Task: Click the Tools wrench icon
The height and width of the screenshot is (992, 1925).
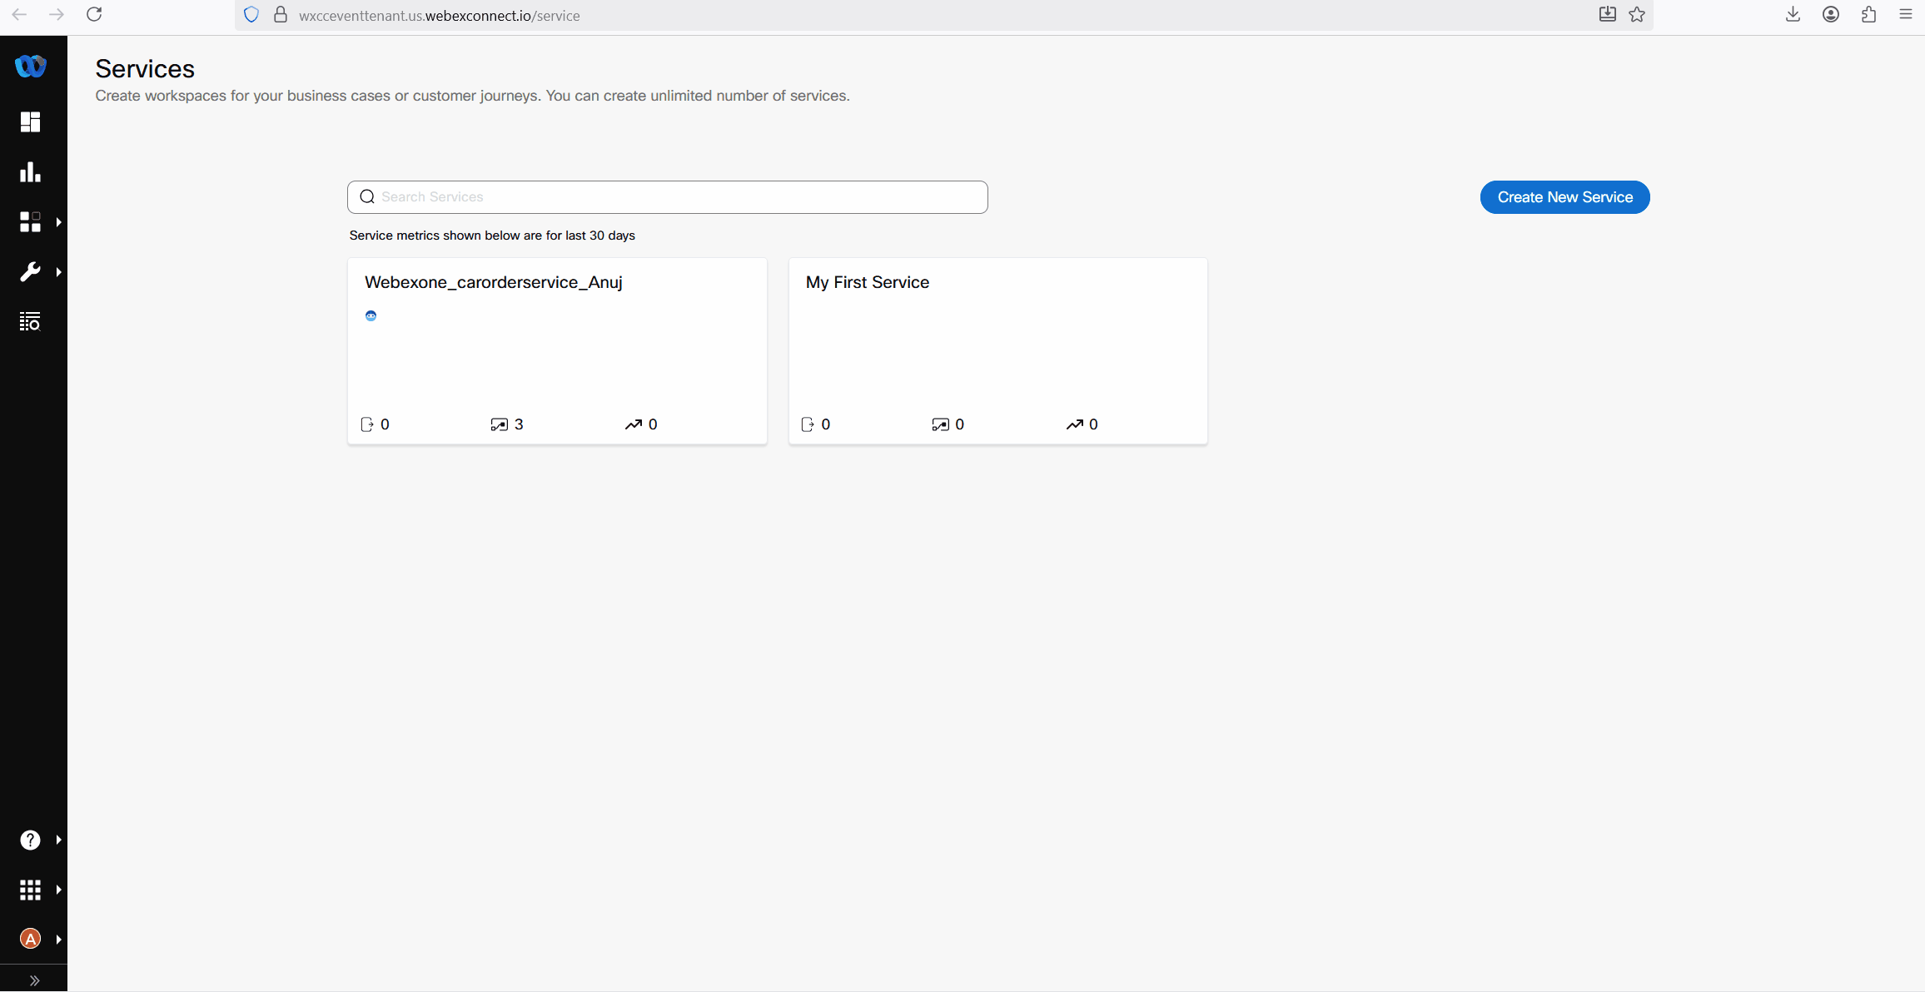Action: pyautogui.click(x=30, y=272)
